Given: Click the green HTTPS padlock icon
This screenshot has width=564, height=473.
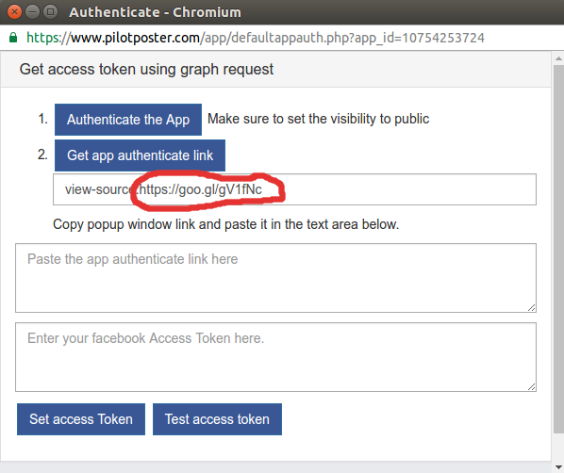Looking at the screenshot, I should coord(13,38).
